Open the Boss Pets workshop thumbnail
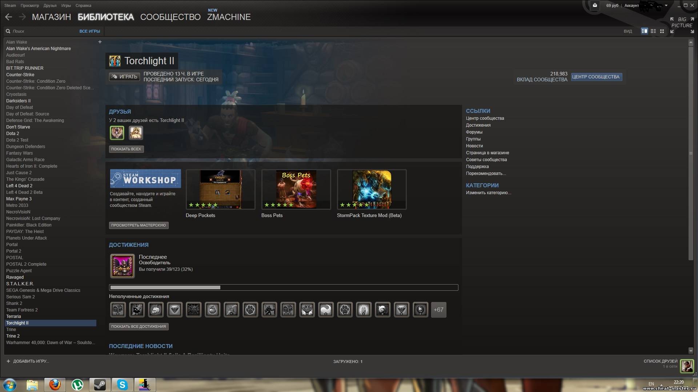This screenshot has width=698, height=392. [x=296, y=189]
